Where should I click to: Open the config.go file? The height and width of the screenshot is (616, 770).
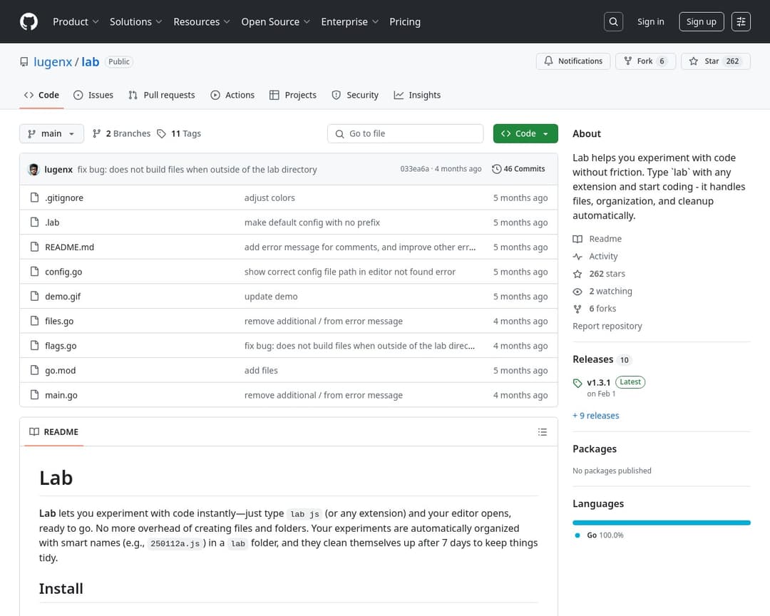click(63, 272)
